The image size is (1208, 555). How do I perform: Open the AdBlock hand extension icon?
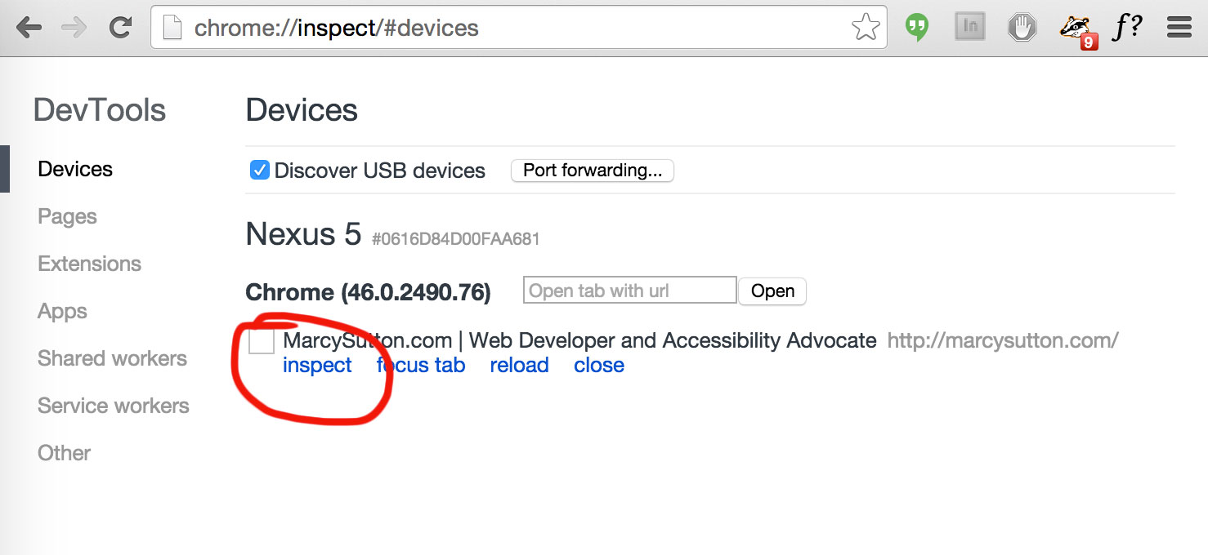pyautogui.click(x=1022, y=26)
